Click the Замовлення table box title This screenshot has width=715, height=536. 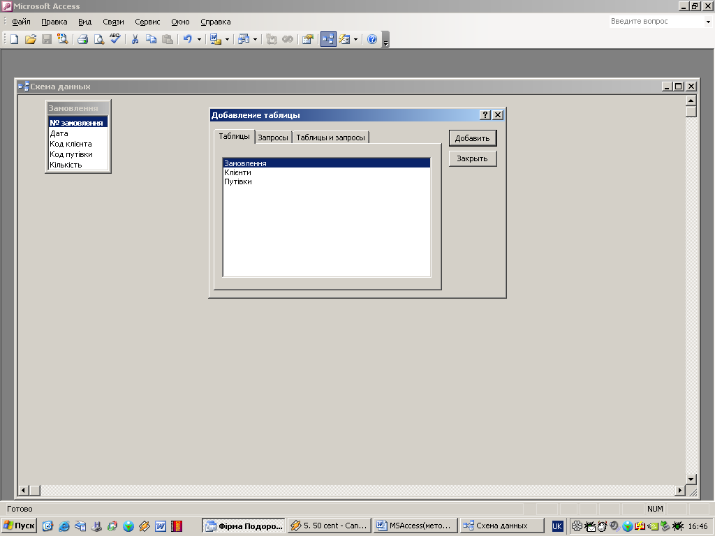click(78, 108)
